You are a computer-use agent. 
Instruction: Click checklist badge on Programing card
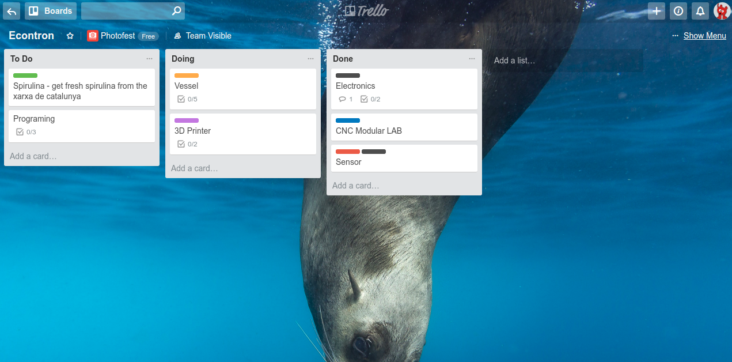[26, 132]
